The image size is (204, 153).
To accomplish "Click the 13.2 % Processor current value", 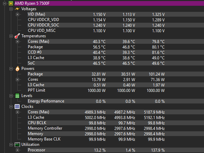I will click(x=100, y=150).
